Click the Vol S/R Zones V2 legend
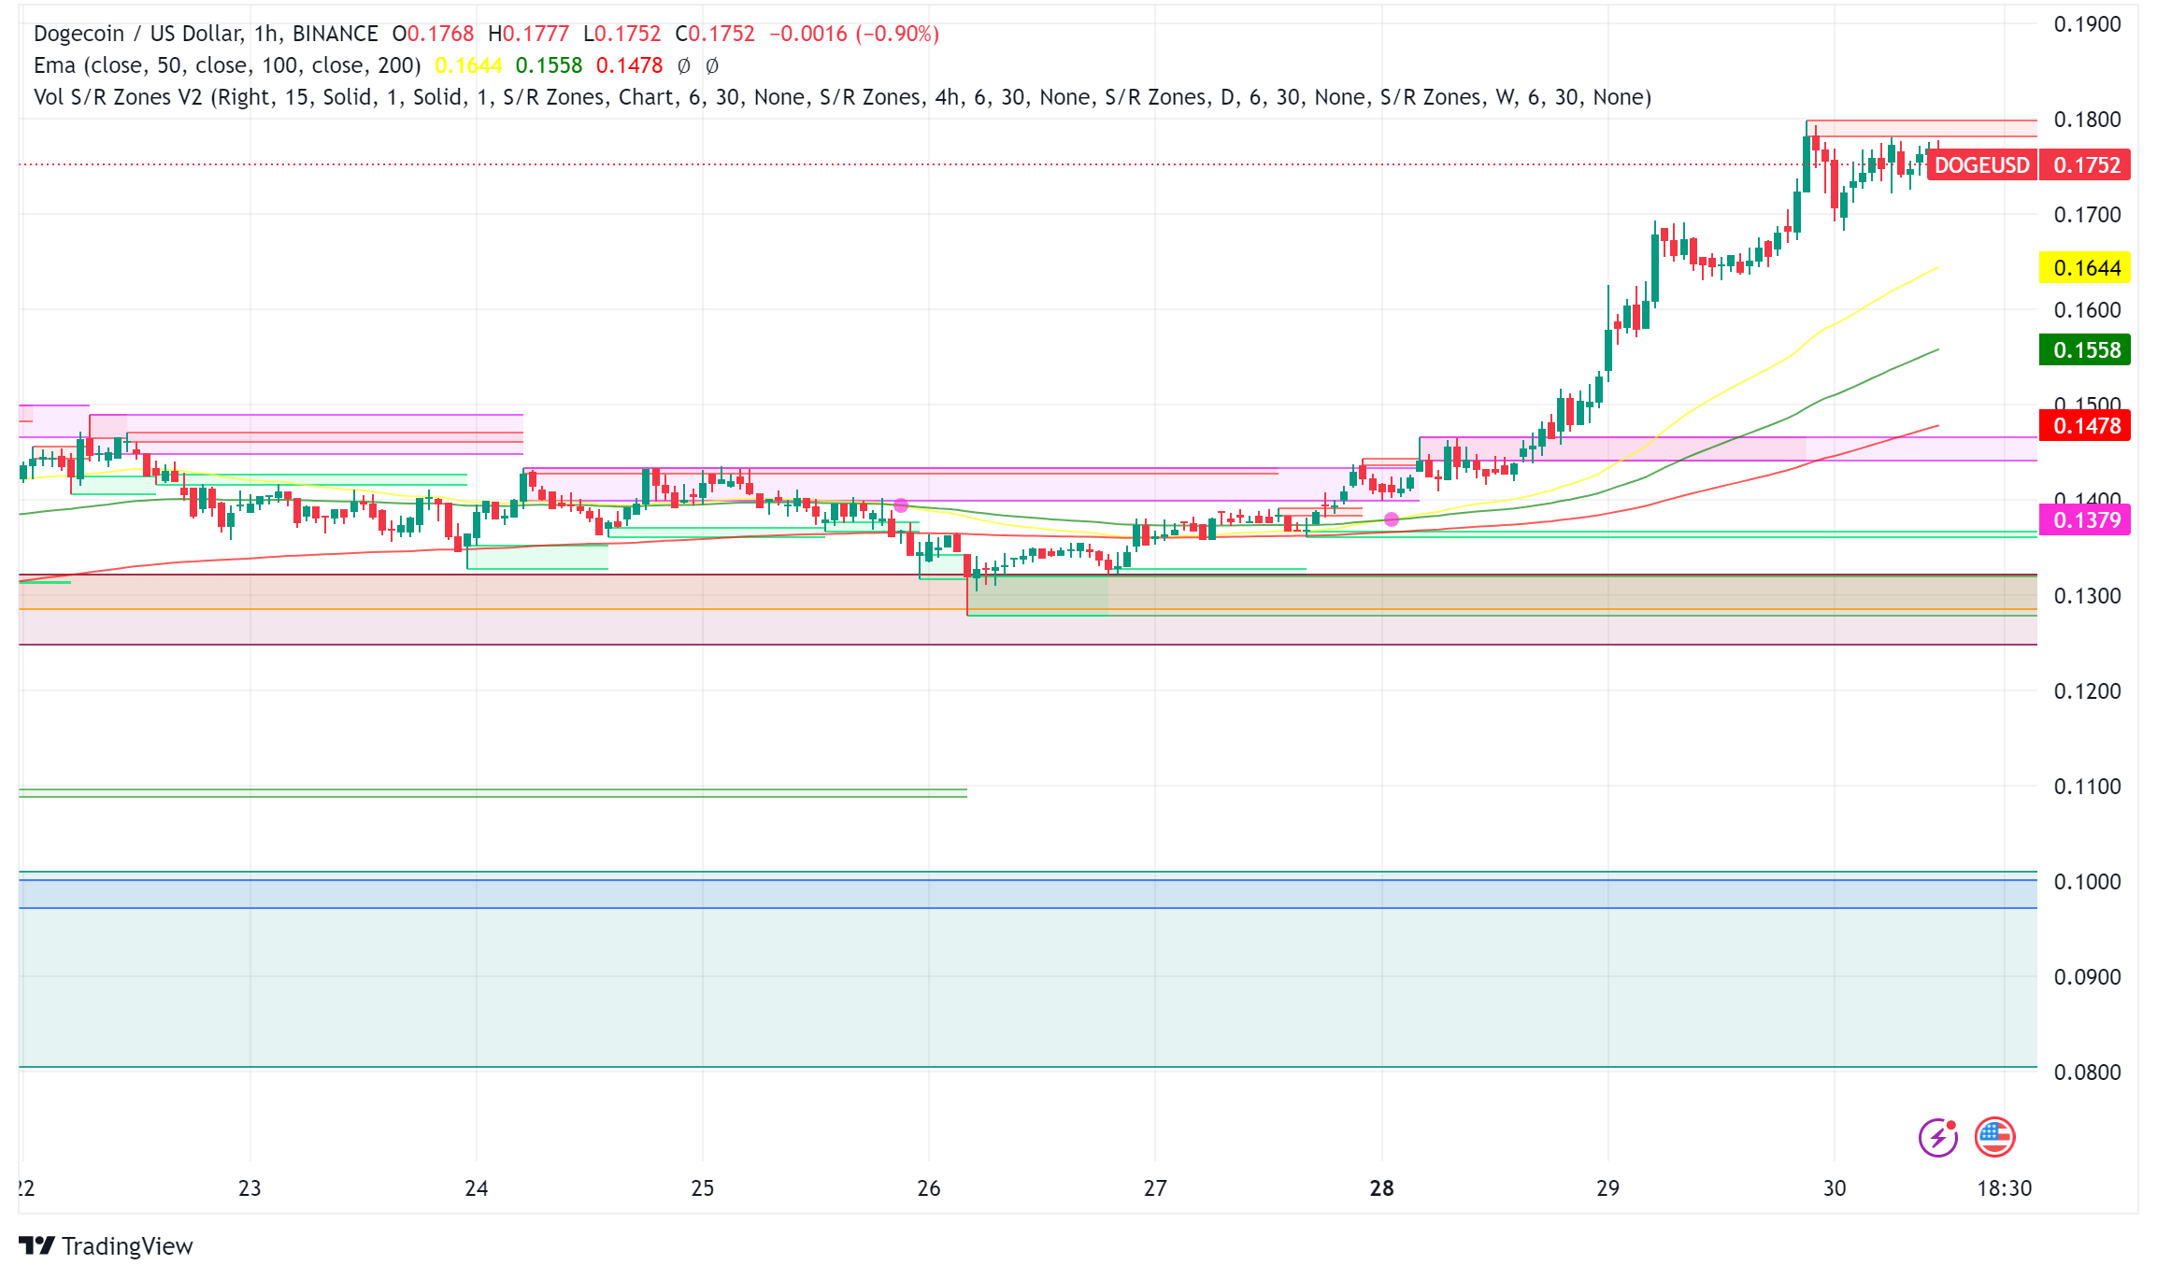The width and height of the screenshot is (2157, 1279). click(x=842, y=97)
